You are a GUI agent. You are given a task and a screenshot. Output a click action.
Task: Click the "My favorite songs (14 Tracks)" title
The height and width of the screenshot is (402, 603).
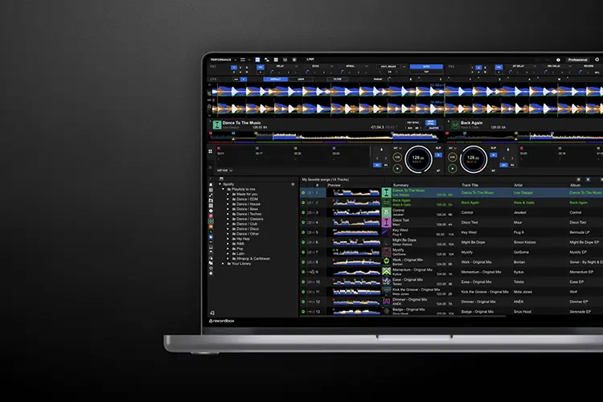[326, 179]
